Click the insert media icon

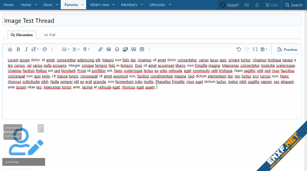coord(125,49)
